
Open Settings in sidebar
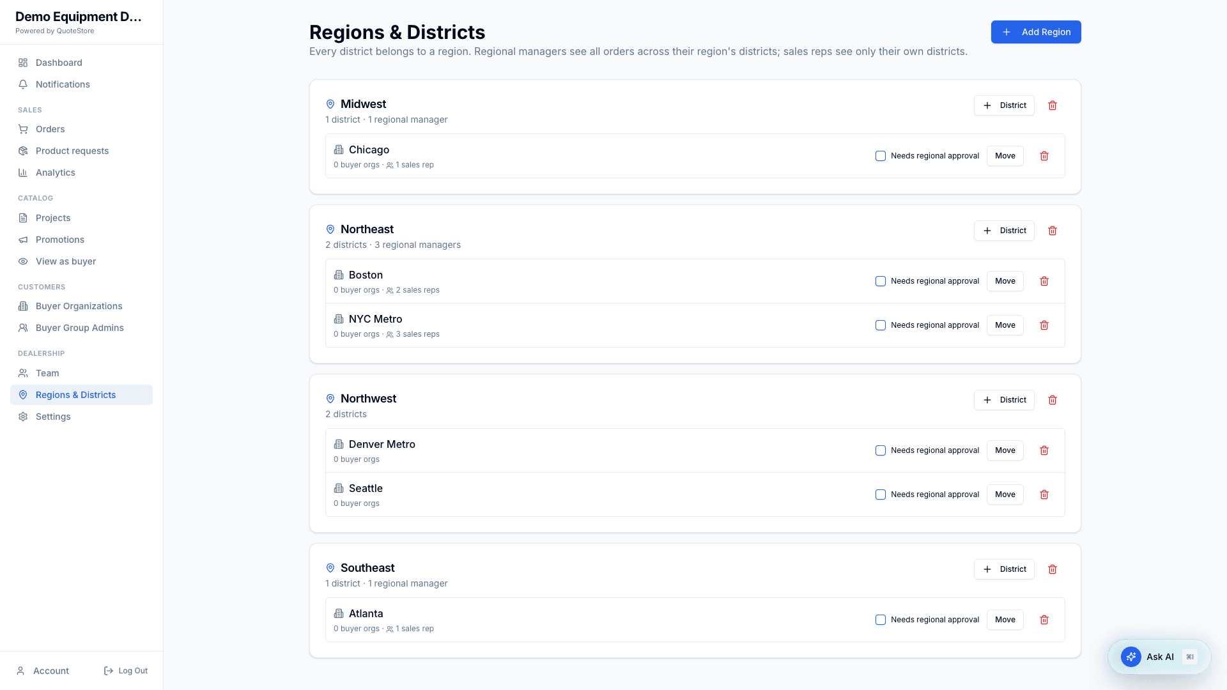[81, 417]
